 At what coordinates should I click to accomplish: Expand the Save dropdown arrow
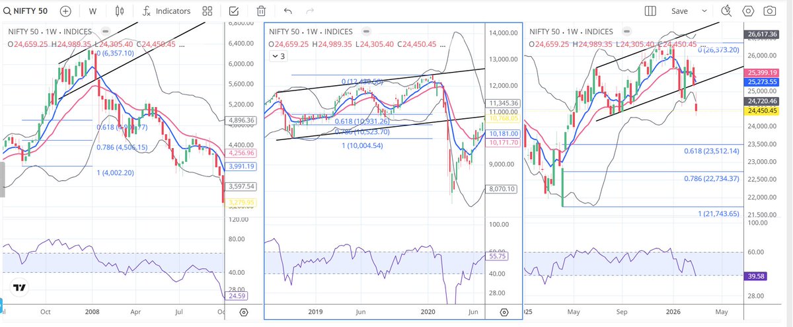(704, 11)
